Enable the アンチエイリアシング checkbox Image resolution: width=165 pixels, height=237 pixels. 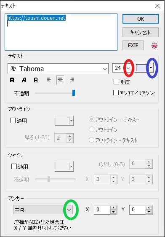(116, 93)
